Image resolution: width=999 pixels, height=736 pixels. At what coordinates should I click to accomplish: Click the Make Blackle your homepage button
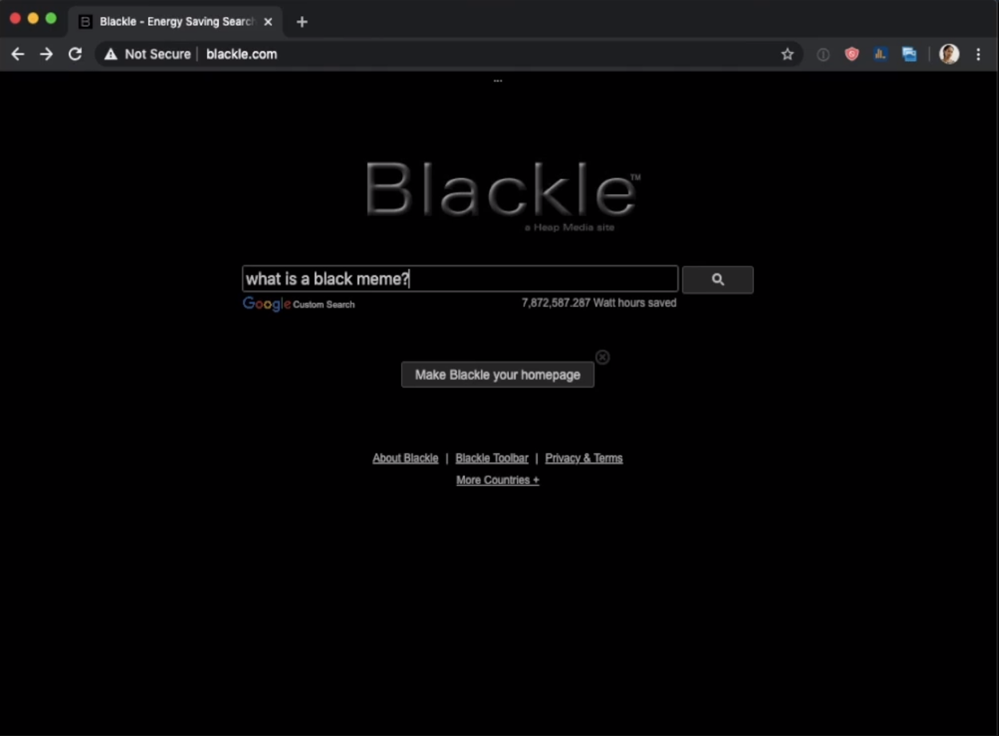pos(497,374)
